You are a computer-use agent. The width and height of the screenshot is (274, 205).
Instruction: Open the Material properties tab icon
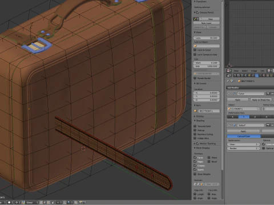click(264, 75)
